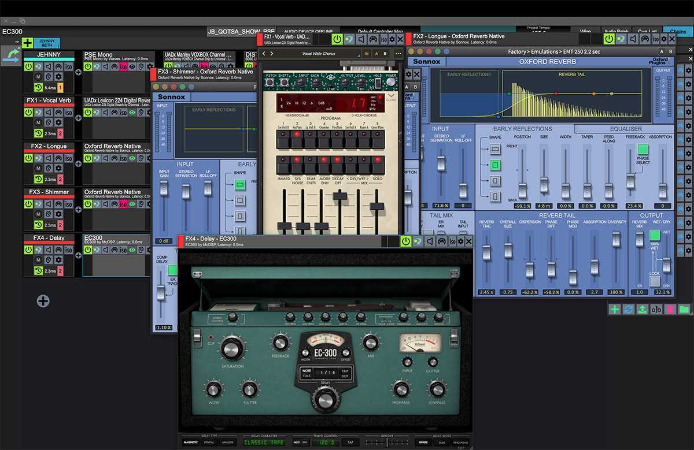
Task: Click the a|b compare icon
Action: tap(656, 310)
